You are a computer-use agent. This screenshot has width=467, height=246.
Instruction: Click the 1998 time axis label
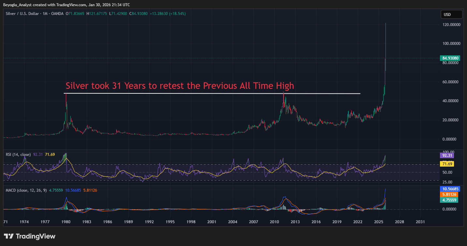pyautogui.click(x=191, y=222)
